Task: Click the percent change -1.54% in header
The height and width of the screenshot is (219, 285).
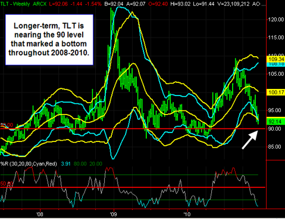Action: (x=93, y=4)
